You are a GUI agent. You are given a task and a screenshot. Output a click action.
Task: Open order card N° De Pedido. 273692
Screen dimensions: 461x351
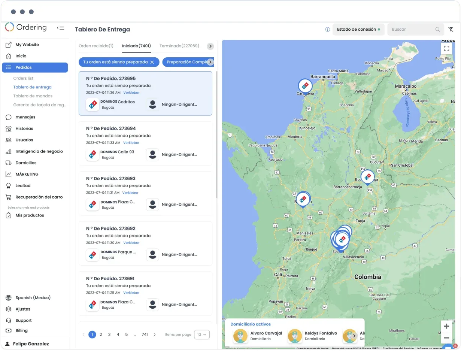pos(145,243)
